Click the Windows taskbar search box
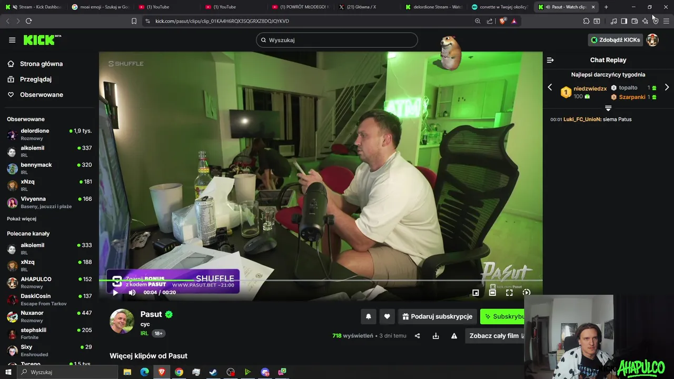The height and width of the screenshot is (379, 674). 67,372
